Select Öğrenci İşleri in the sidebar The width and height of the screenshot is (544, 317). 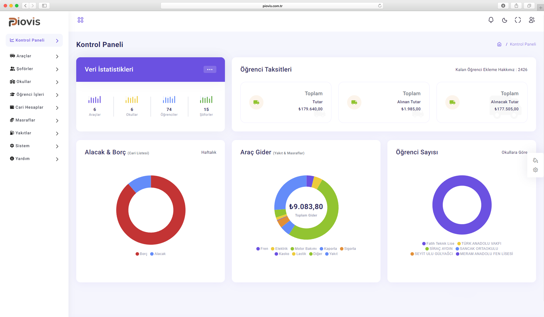click(x=30, y=94)
